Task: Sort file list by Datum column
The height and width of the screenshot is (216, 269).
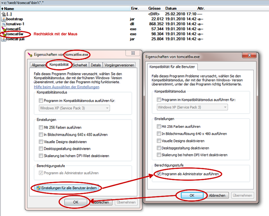Action: tap(171, 8)
